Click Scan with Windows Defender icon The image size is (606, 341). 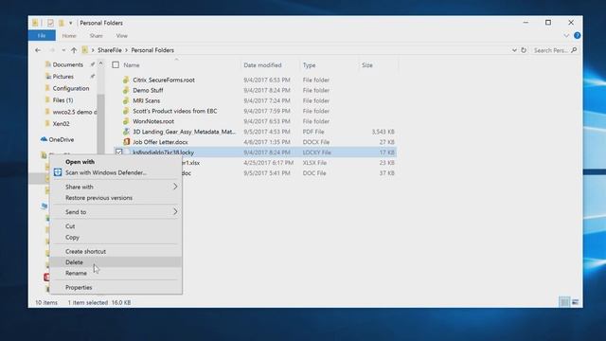pyautogui.click(x=58, y=172)
